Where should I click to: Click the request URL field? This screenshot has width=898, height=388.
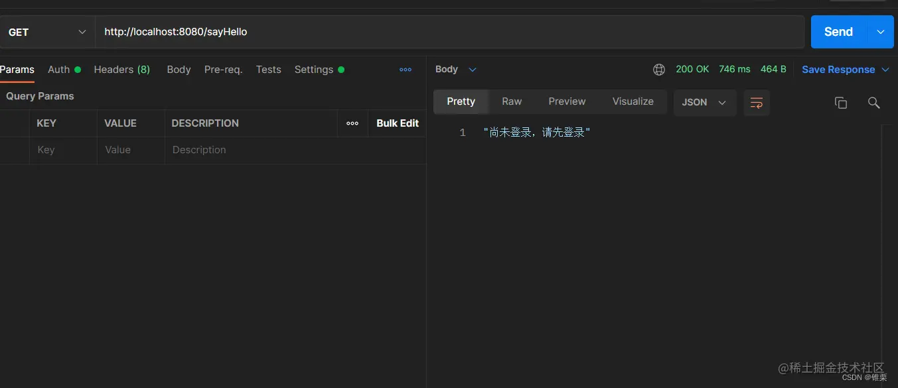(x=450, y=32)
